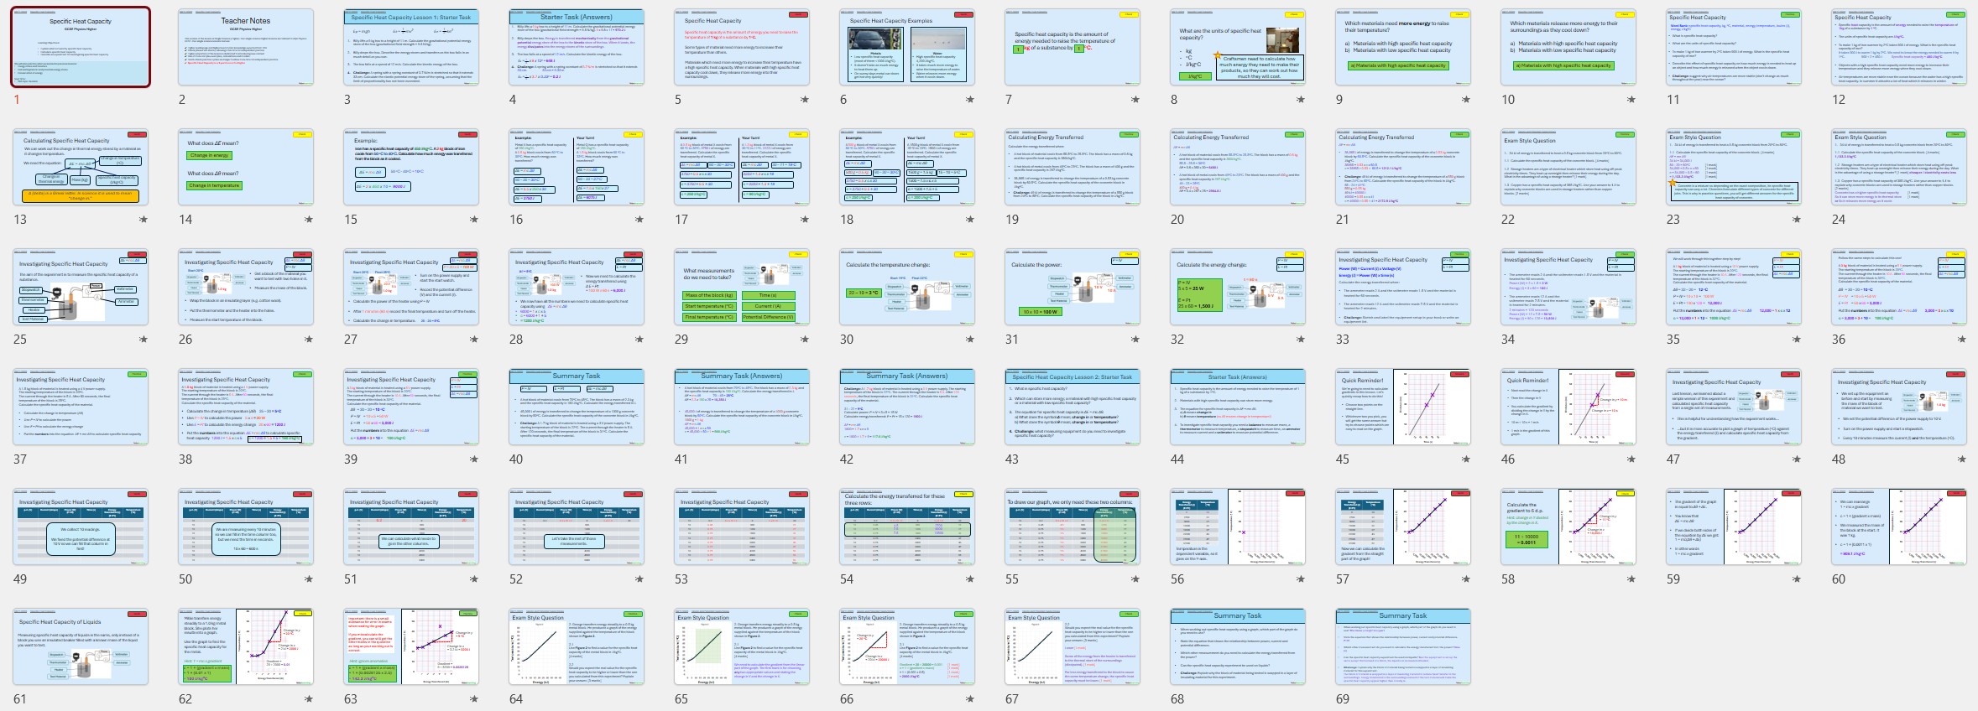This screenshot has width=1978, height=711.
Task: Open the Lesson 1 Starter Task slide 3
Action: pos(411,47)
